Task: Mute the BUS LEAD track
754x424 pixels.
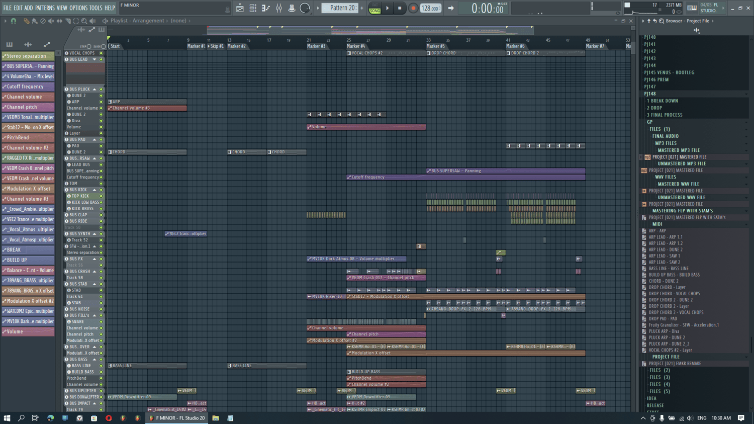Action: [x=101, y=59]
